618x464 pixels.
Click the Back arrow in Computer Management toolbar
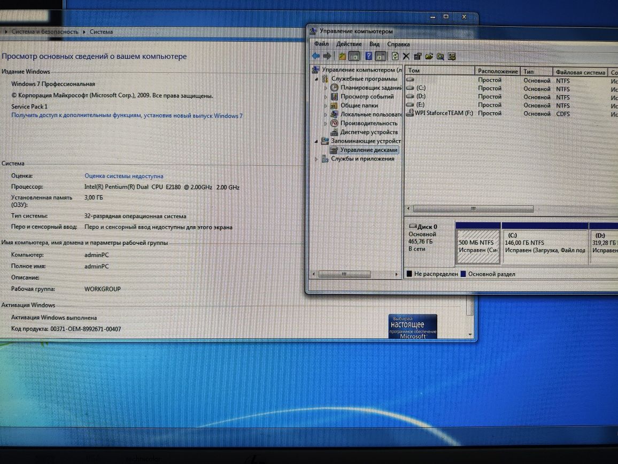[x=316, y=56]
